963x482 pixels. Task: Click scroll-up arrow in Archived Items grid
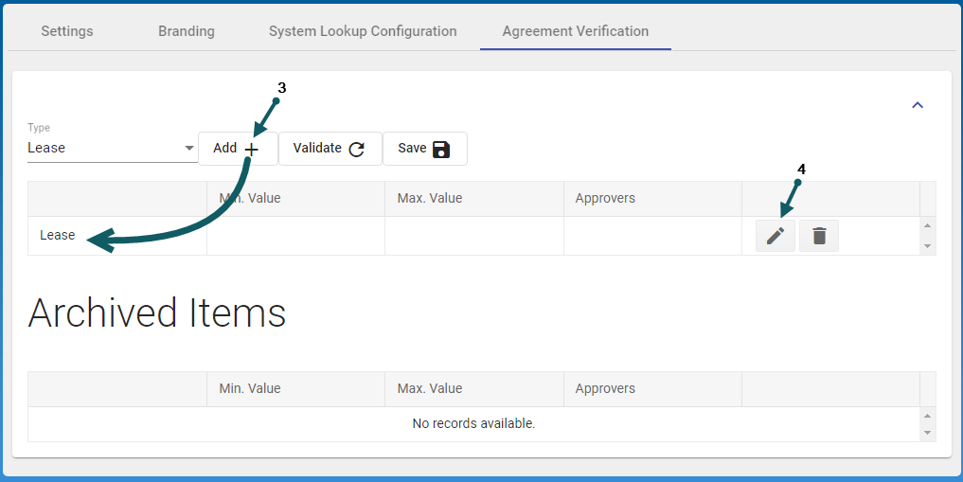pyautogui.click(x=927, y=416)
